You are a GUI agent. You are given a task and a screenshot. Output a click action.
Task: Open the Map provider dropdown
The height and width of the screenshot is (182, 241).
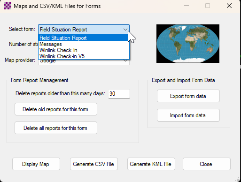[84, 62]
